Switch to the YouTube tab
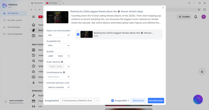This screenshot has width=209, height=110. pyautogui.click(x=52, y=3)
